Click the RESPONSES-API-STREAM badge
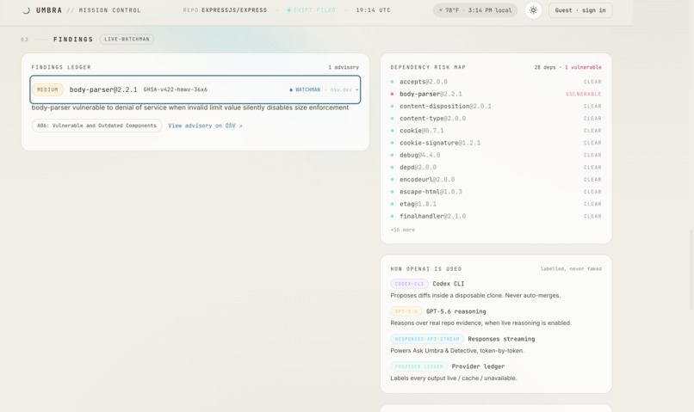Screen dimensions: 694x412 (427, 339)
